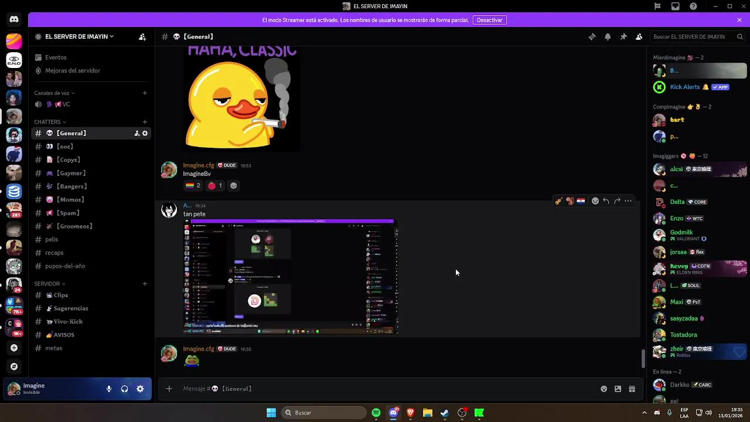The width and height of the screenshot is (750, 422).
Task: Add channel to Canales de voz
Action: [145, 93]
